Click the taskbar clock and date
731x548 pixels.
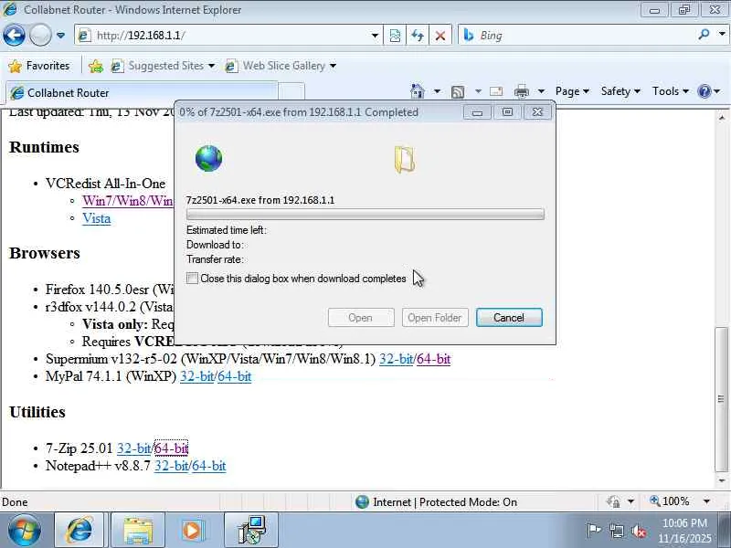click(x=684, y=531)
